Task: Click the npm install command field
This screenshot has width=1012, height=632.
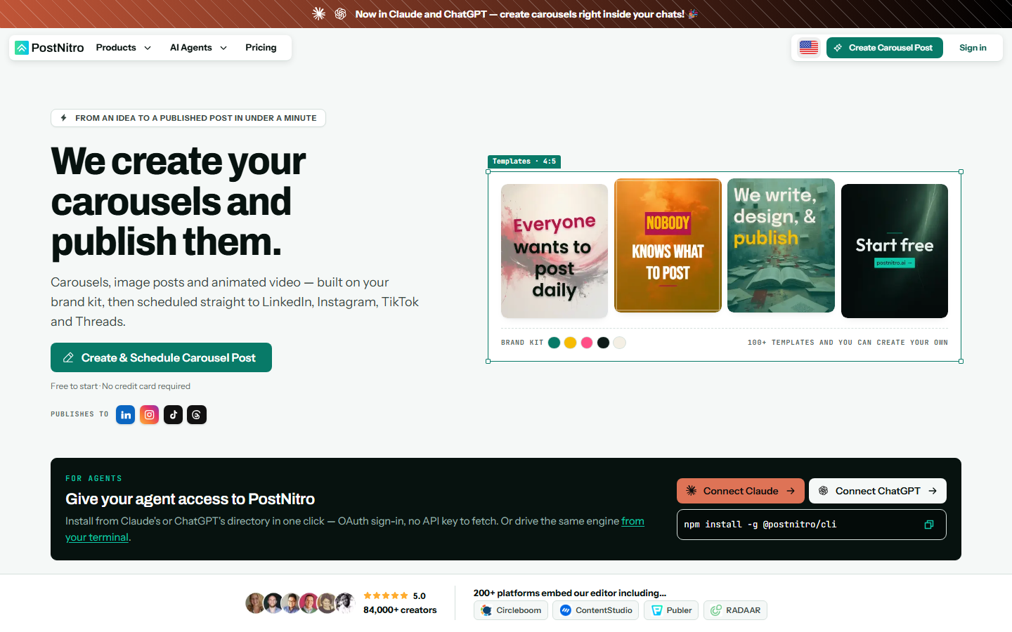Action: [812, 525]
